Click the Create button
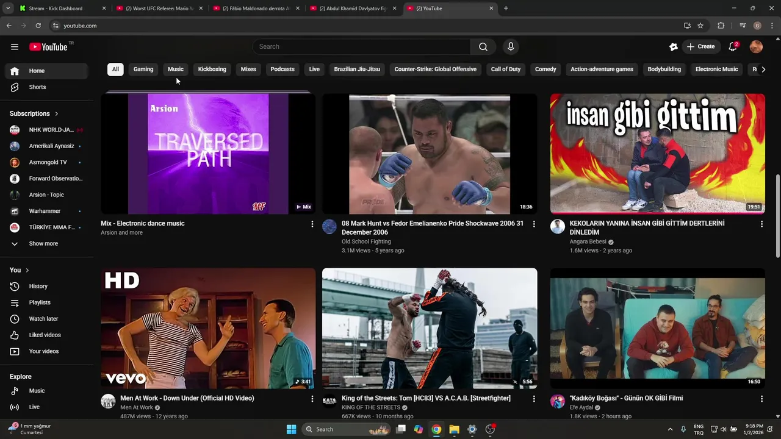This screenshot has height=439, width=781. click(700, 47)
